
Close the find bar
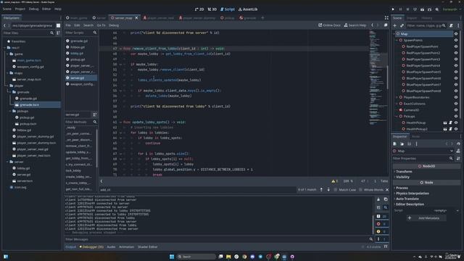(x=387, y=190)
